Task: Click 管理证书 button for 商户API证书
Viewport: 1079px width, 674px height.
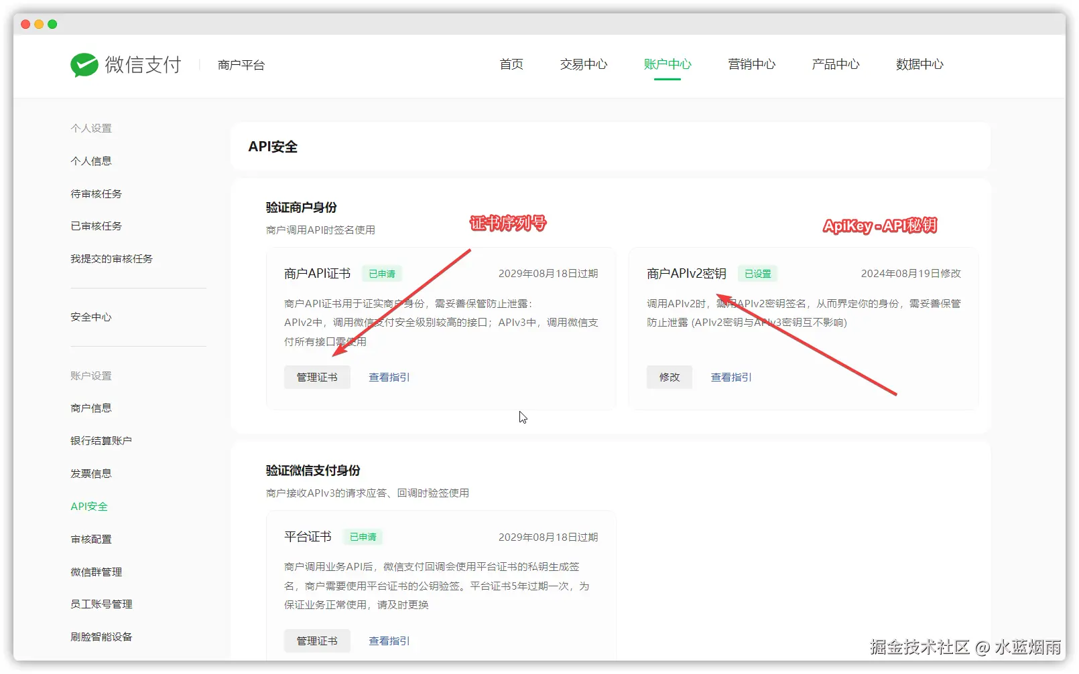Action: 317,377
